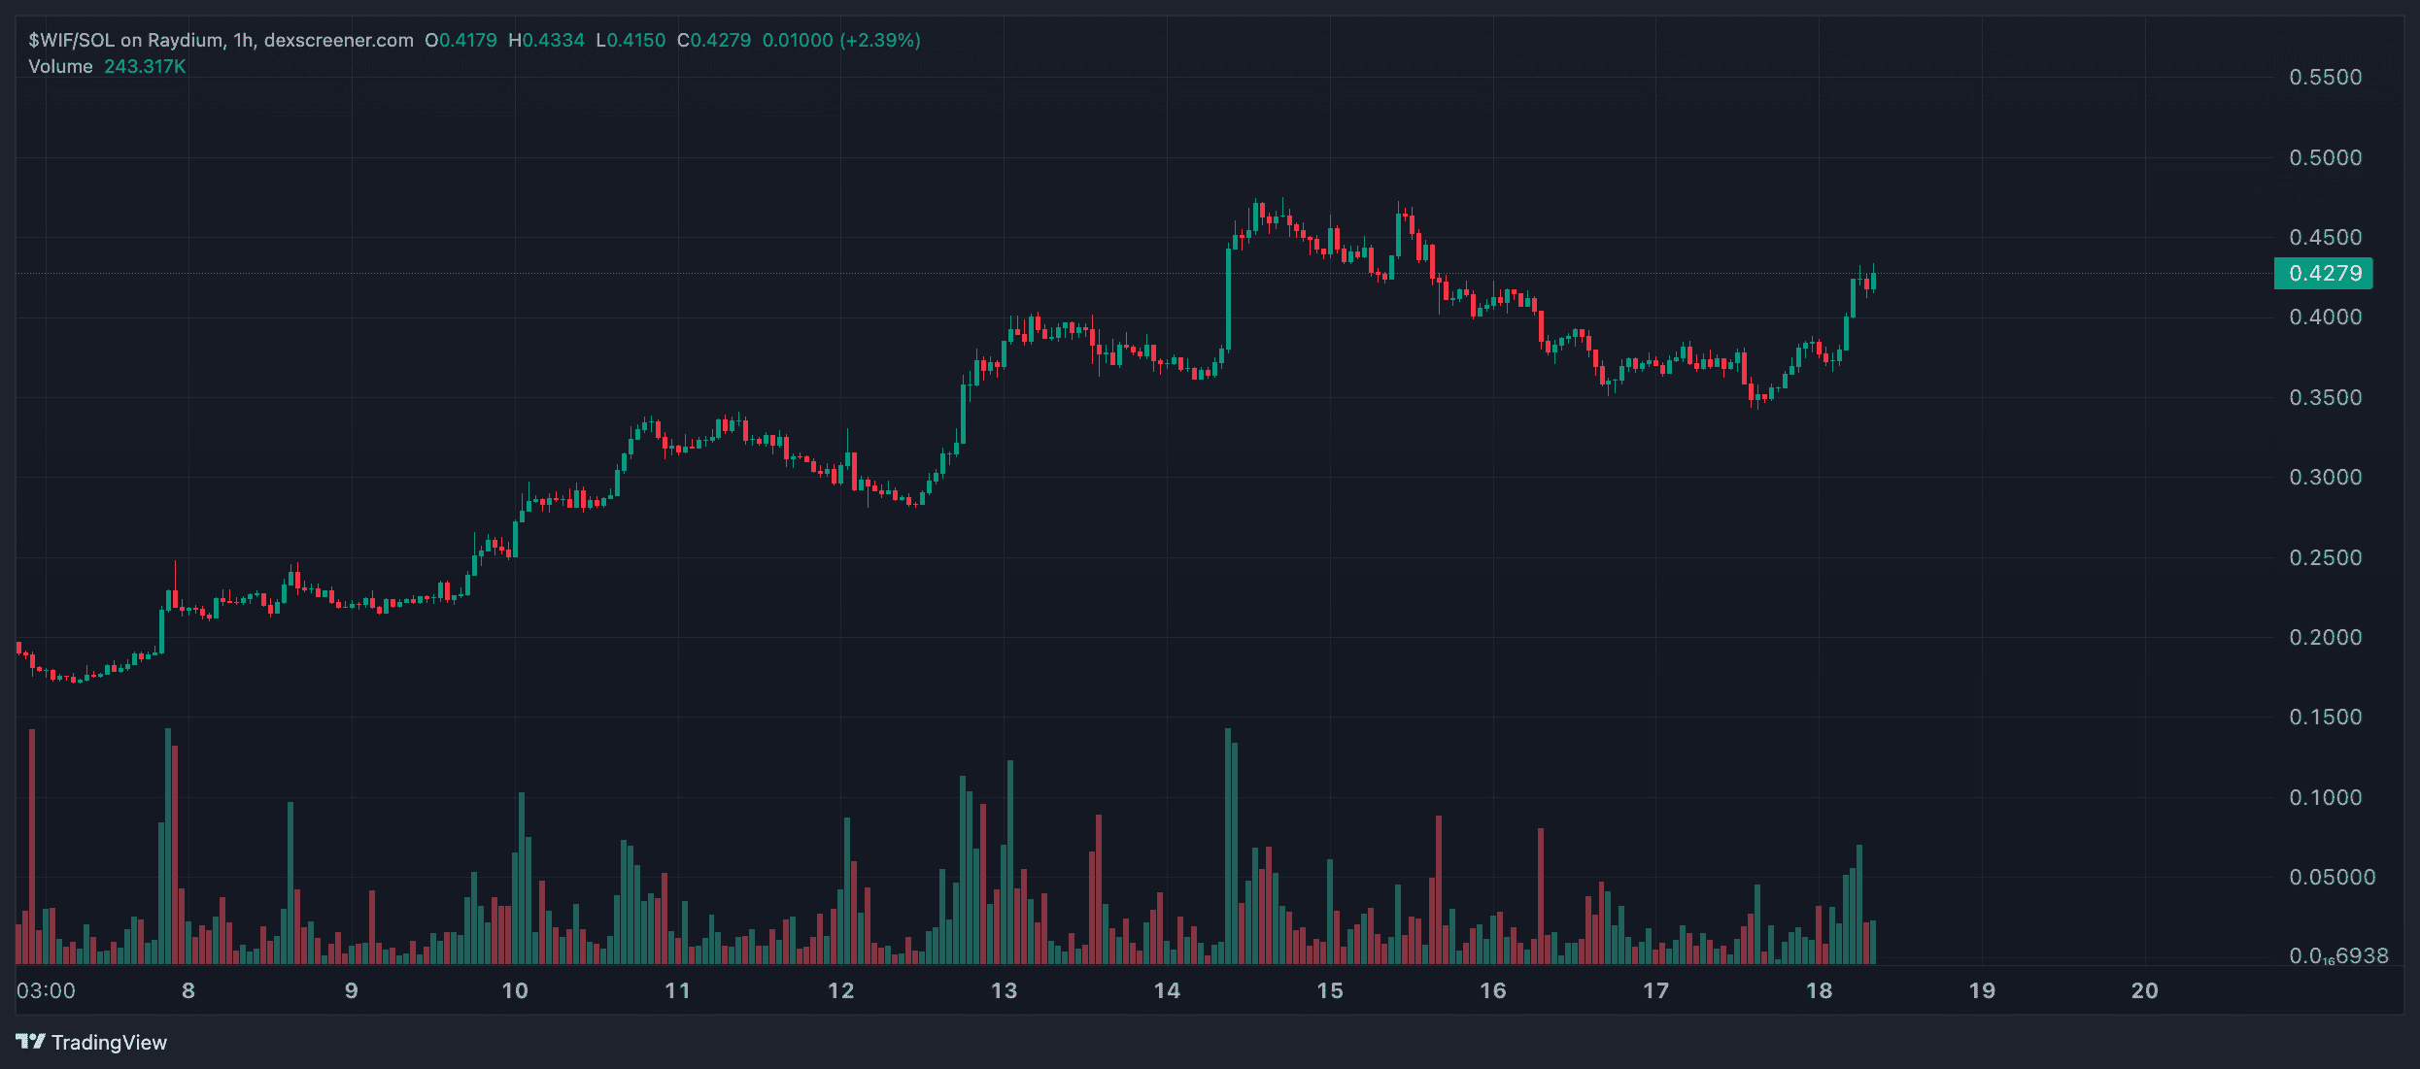Click the Volume legend label

coord(60,66)
